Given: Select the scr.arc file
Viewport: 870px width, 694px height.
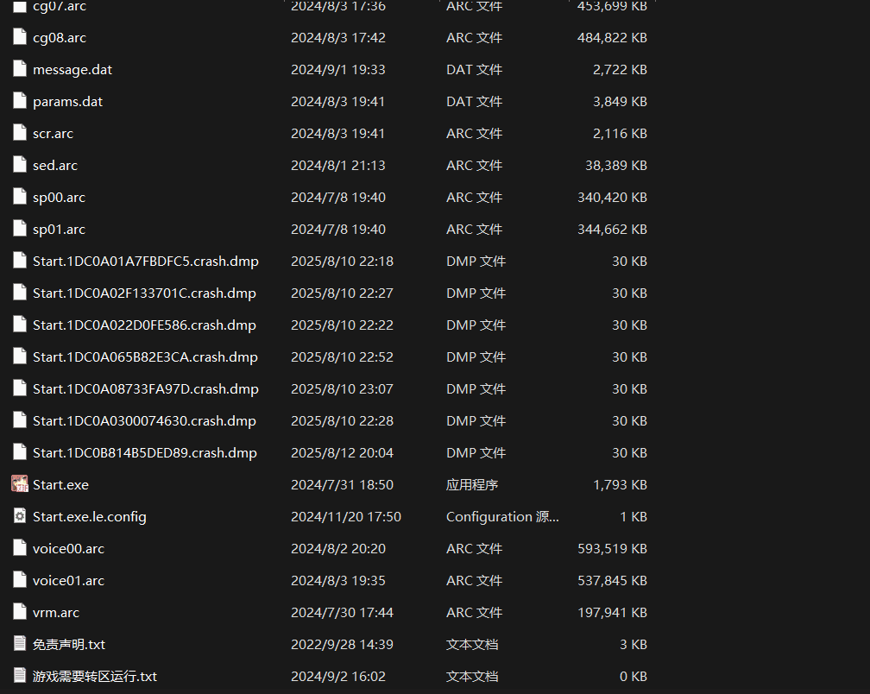Looking at the screenshot, I should pos(53,133).
